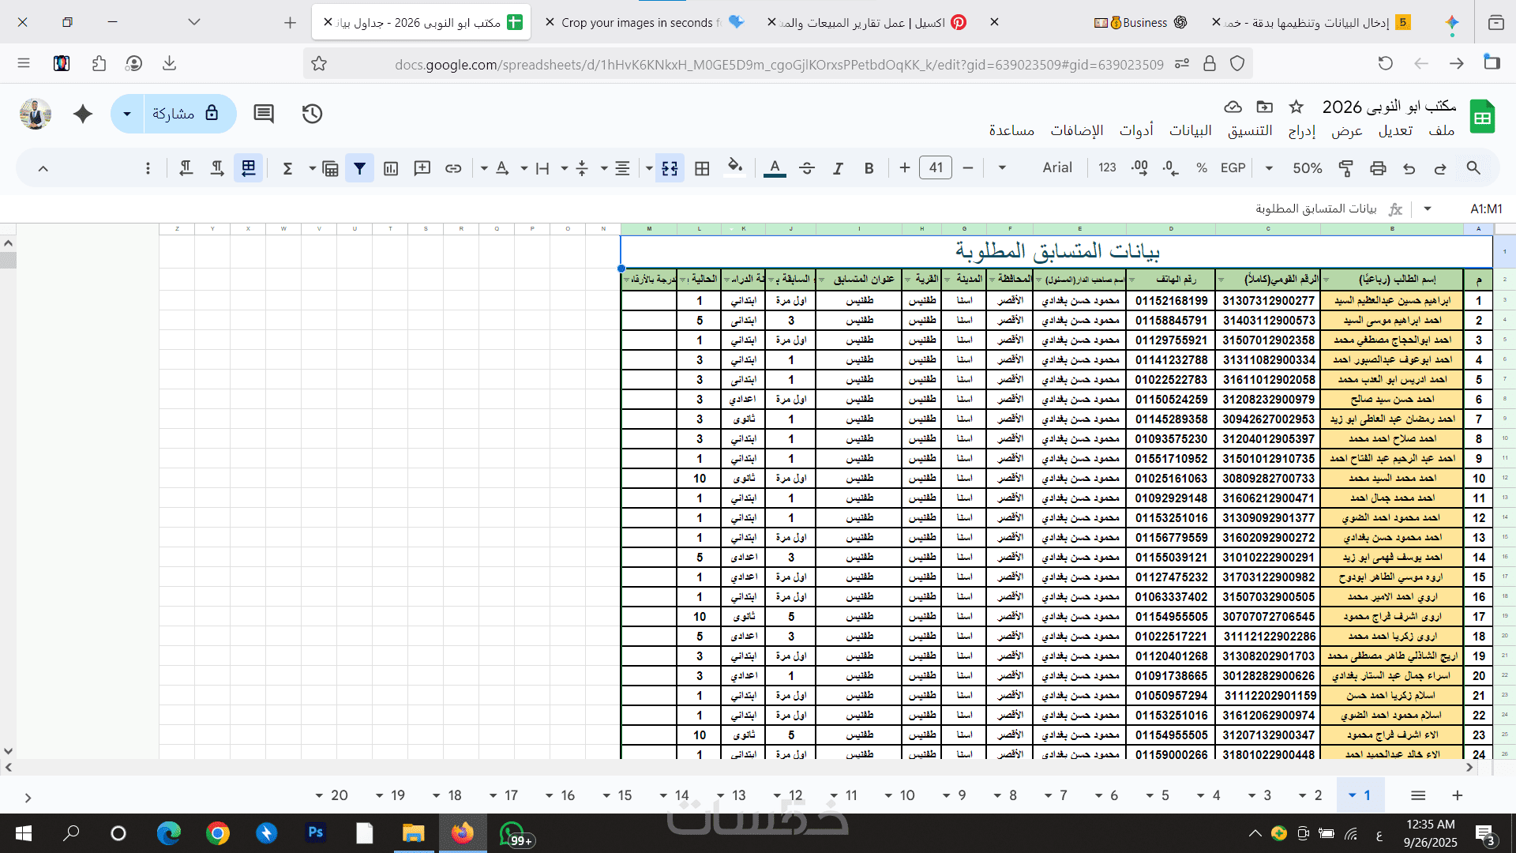Open the fill color picker
This screenshot has width=1516, height=853.
735,168
